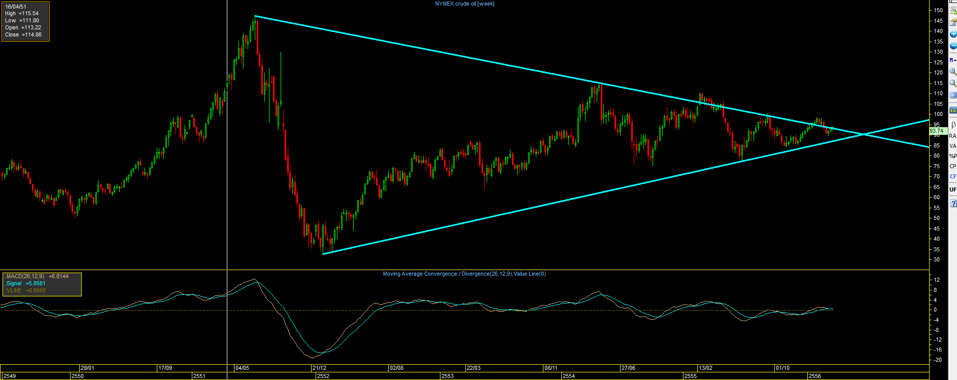Image resolution: width=957 pixels, height=380 pixels.
Task: Click year 2556 on the year axis
Action: pyautogui.click(x=814, y=376)
